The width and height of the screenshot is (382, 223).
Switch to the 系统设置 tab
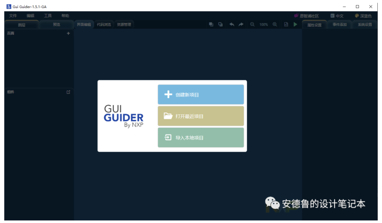point(365,25)
